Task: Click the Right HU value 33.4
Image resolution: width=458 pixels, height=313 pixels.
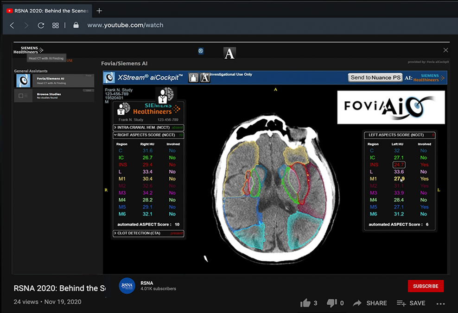Action: 147,172
